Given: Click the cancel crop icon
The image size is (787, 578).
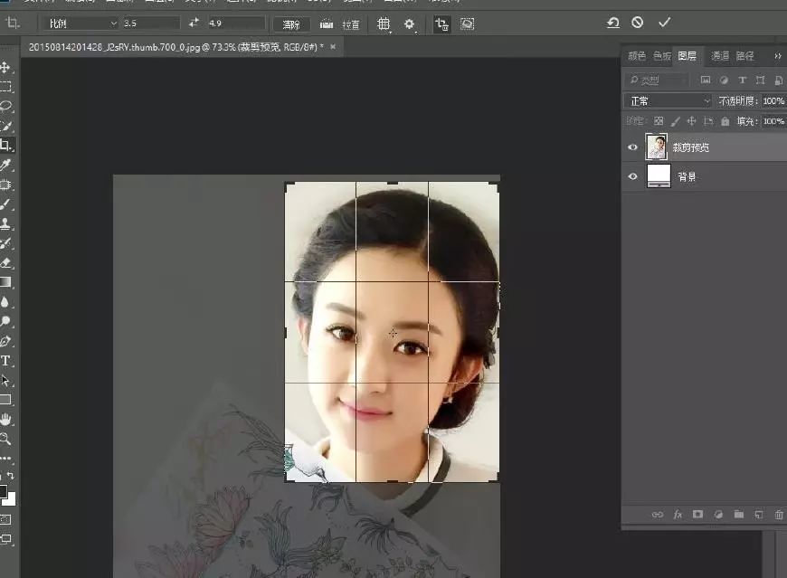Looking at the screenshot, I should tap(636, 24).
